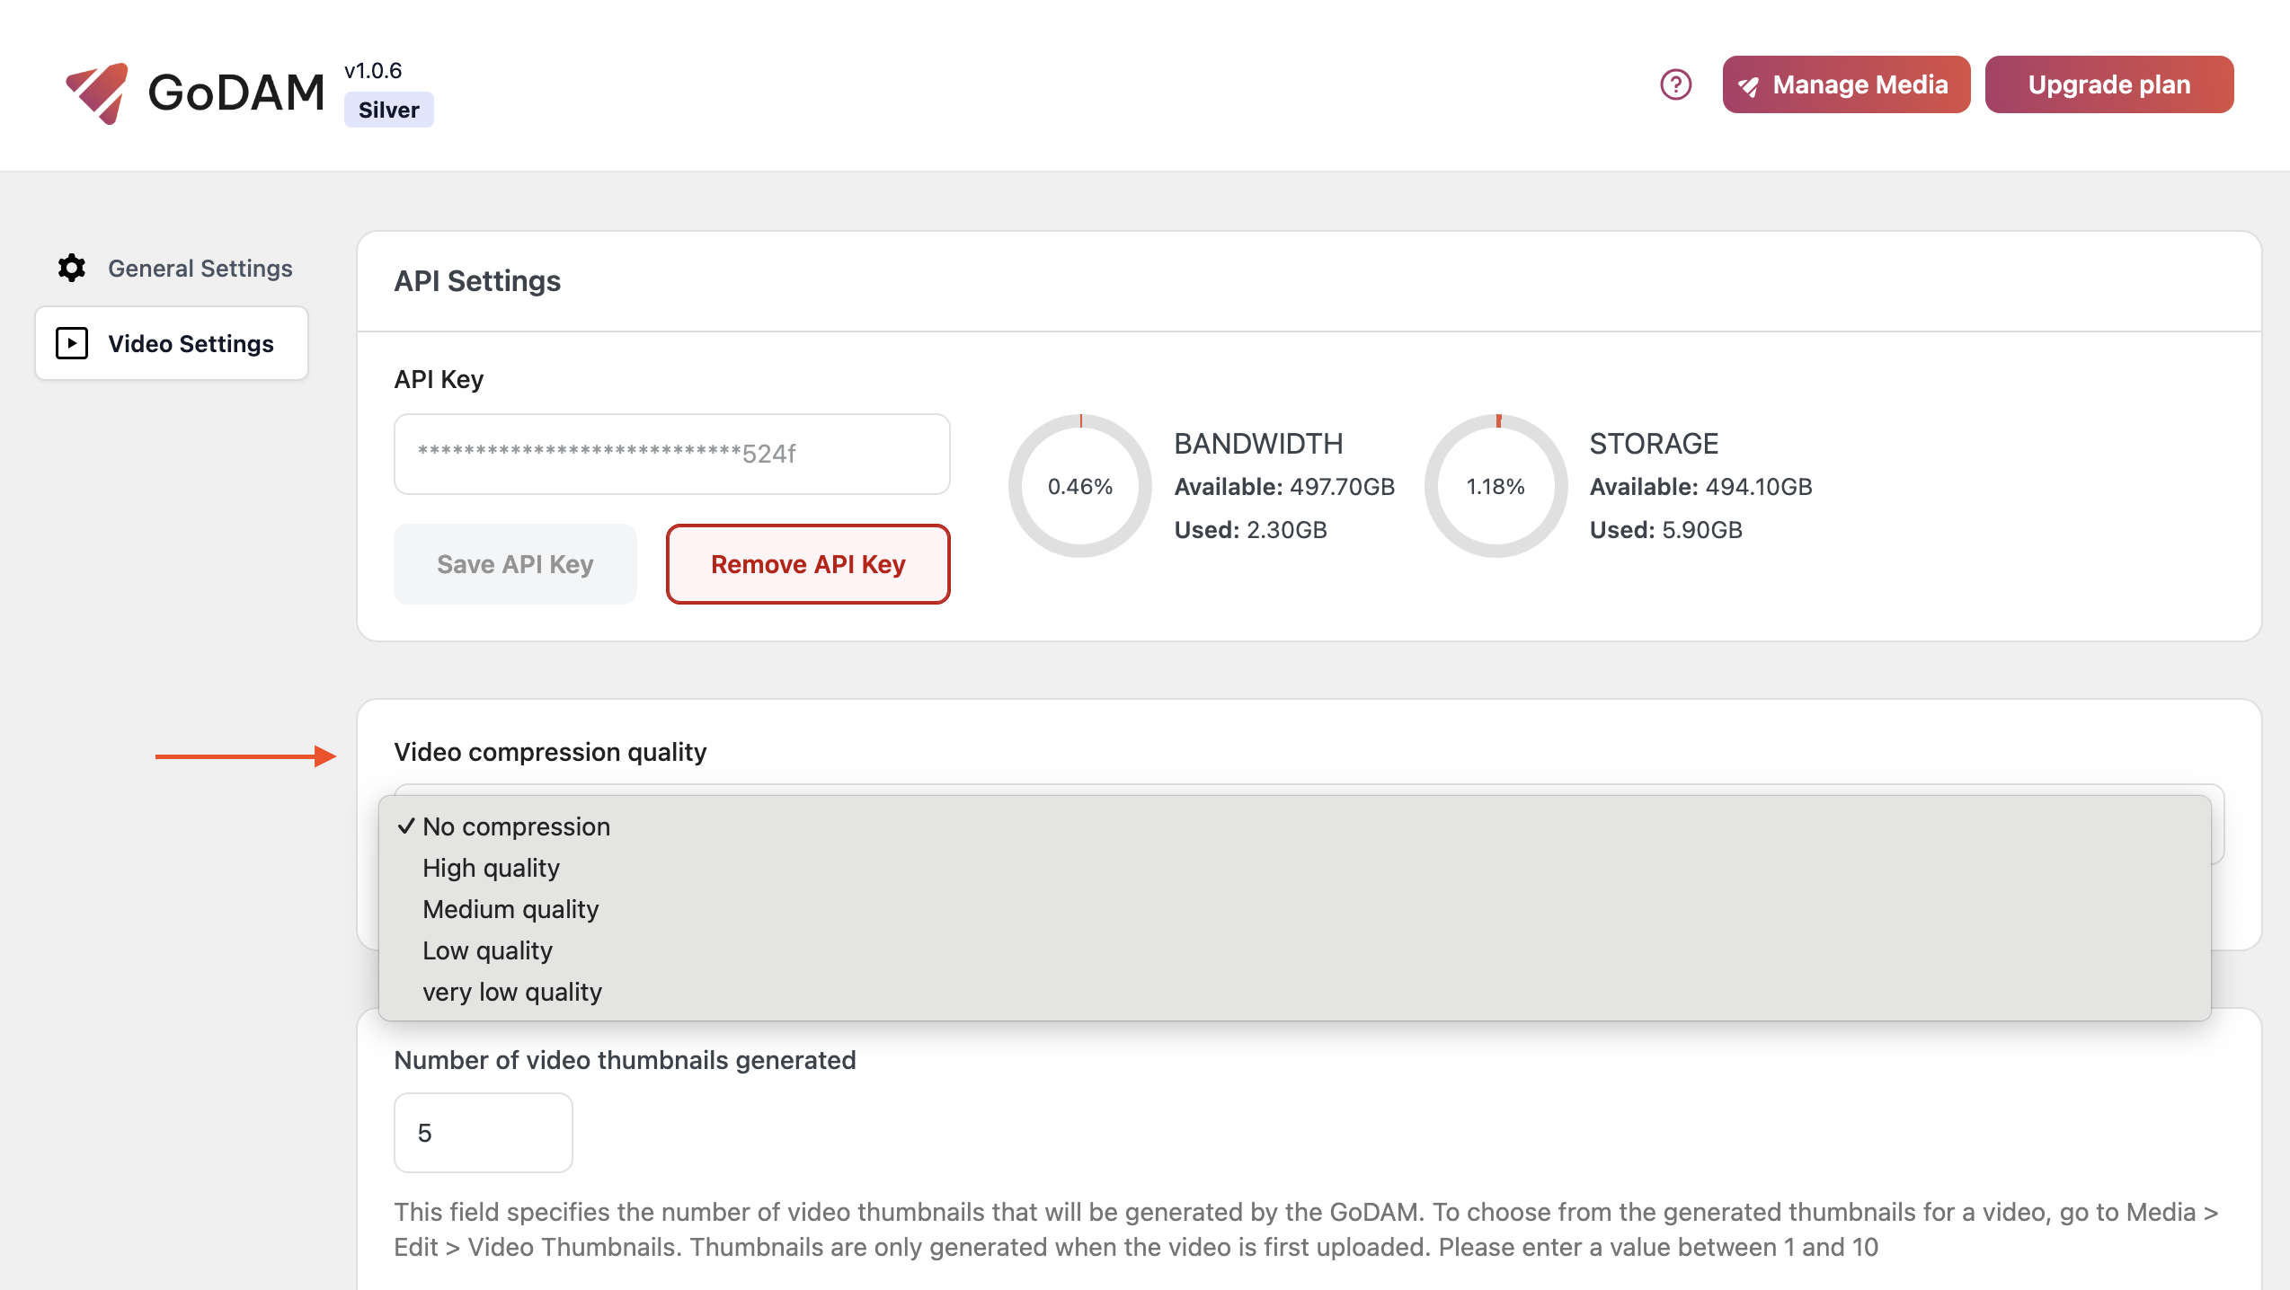
Task: Select the High quality option
Action: click(491, 868)
